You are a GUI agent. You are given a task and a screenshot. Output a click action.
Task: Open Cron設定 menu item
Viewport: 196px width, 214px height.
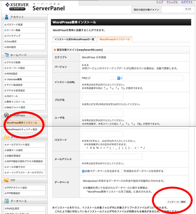coord(24,41)
